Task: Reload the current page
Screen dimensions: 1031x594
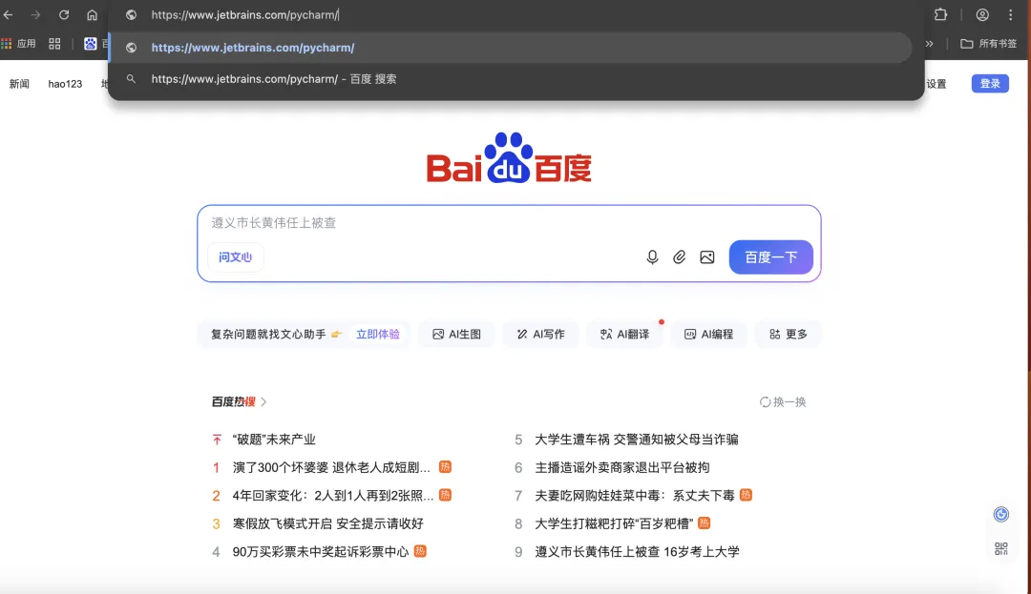Action: 64,14
